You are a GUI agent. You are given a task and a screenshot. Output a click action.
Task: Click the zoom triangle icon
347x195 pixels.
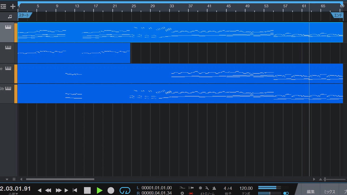(x=320, y=179)
